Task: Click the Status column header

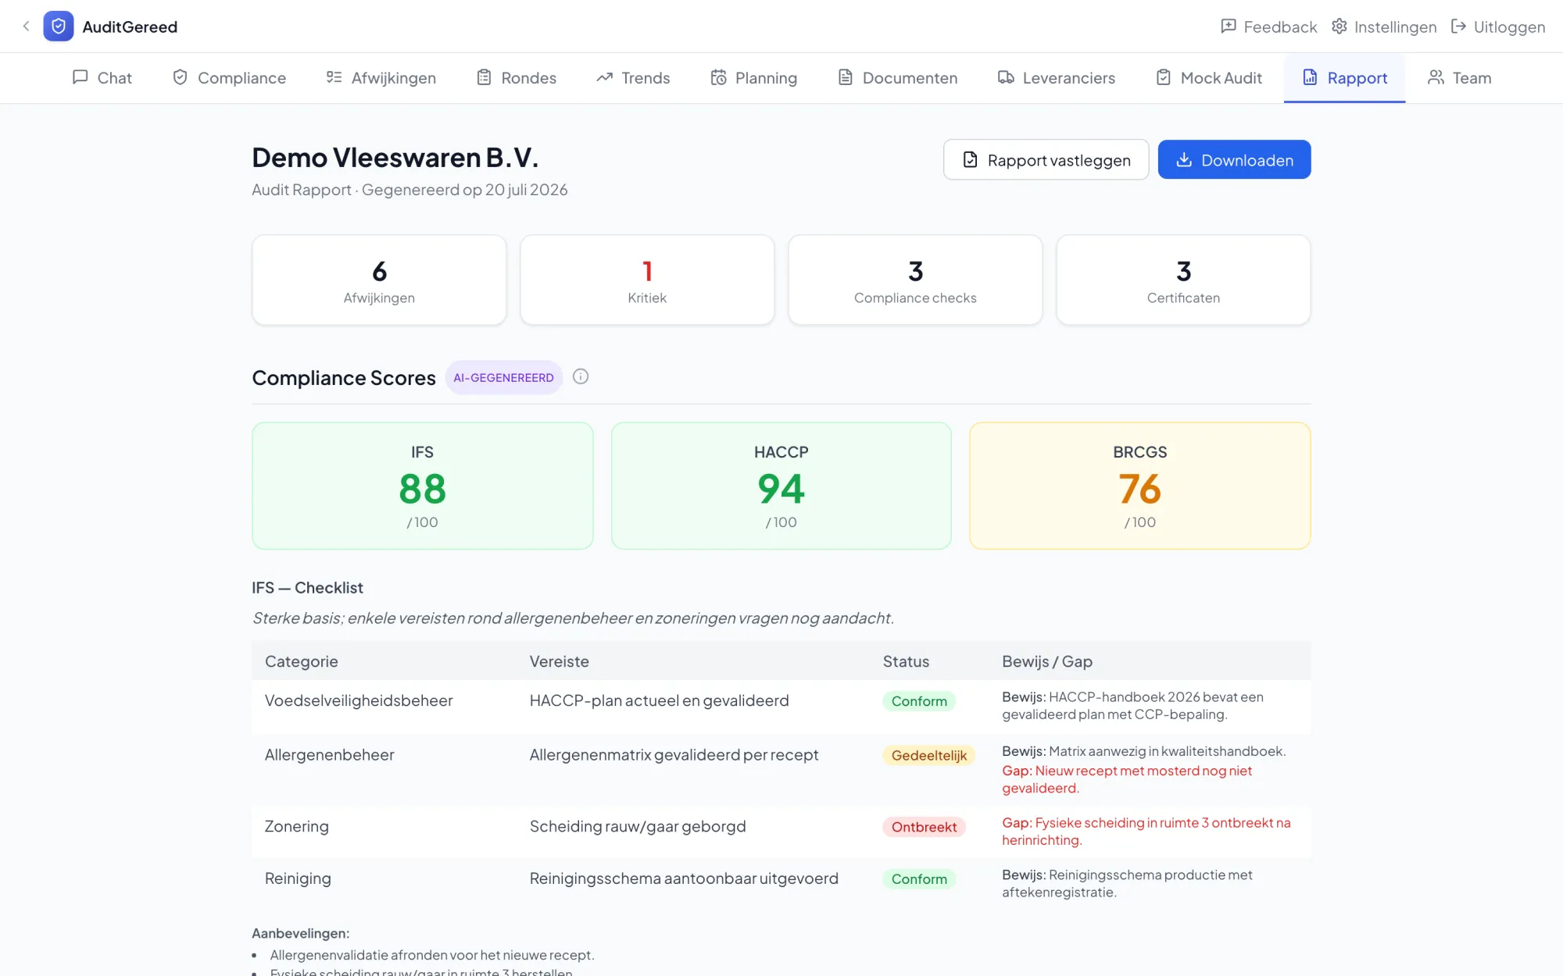Action: 906,661
